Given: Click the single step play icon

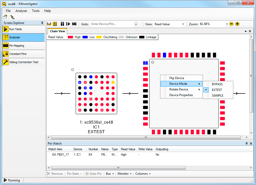Looking at the screenshot, I should (x=68, y=24).
